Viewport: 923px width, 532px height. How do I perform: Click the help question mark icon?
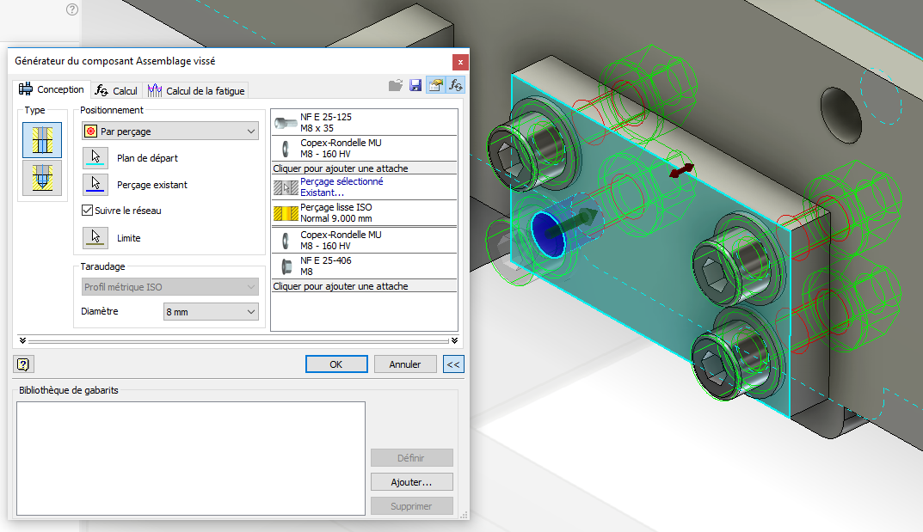pyautogui.click(x=23, y=364)
